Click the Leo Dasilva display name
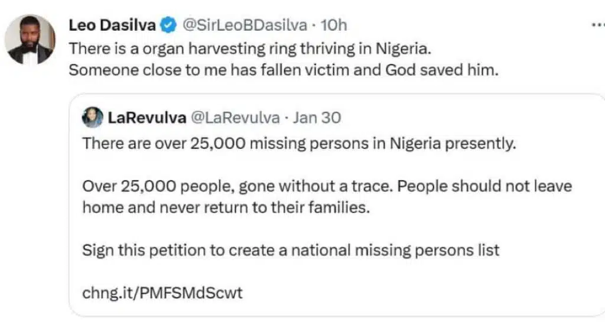This screenshot has width=605, height=331. pos(113,25)
